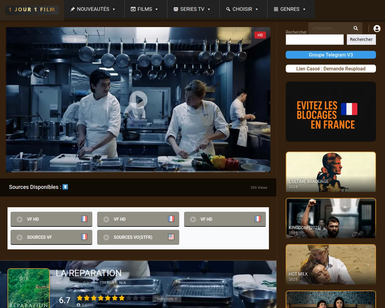The height and width of the screenshot is (308, 385).
Task: Click the 1 Jour 1 Film logo
Action: (32, 10)
